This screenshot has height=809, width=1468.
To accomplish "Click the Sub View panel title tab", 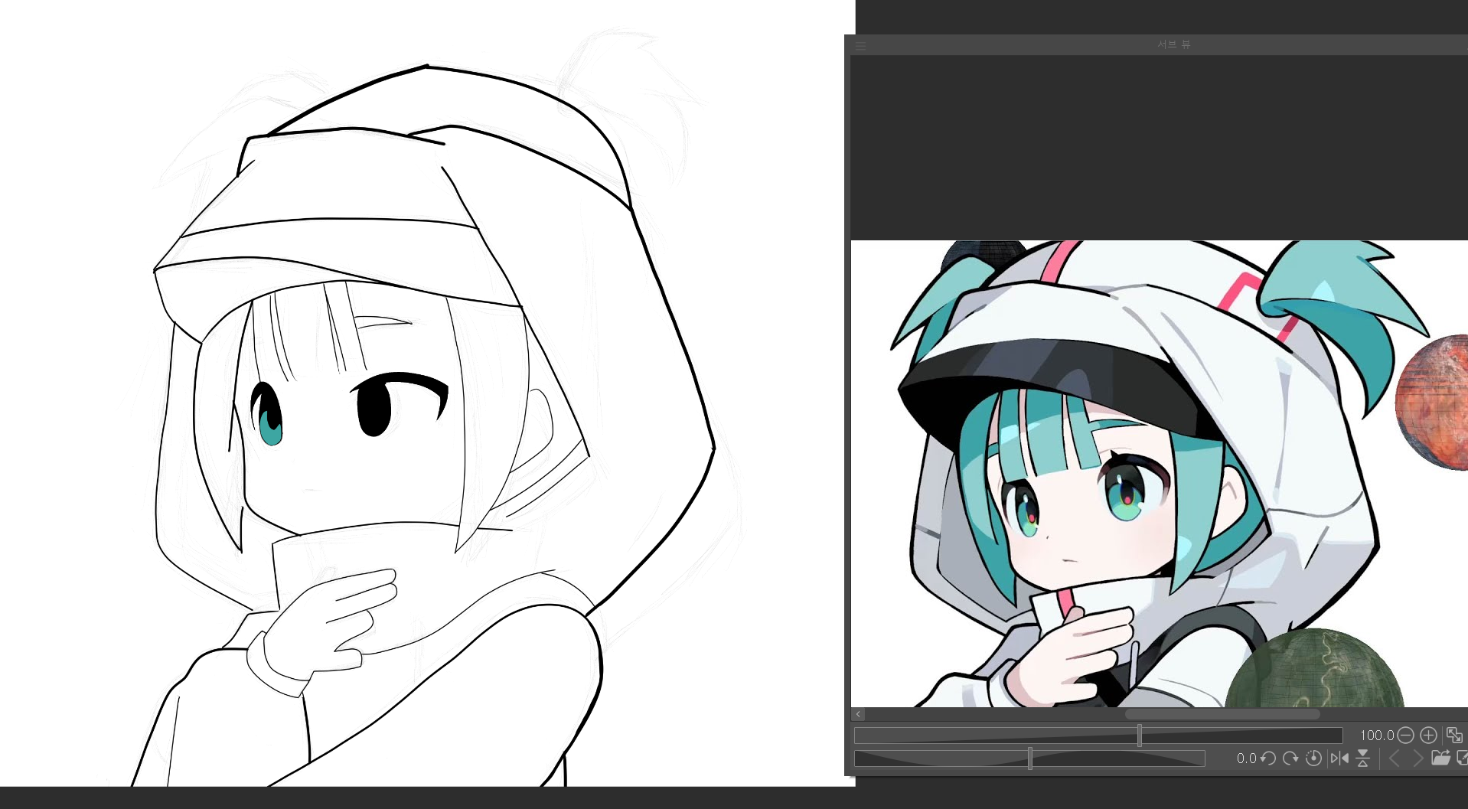I will click(1173, 44).
